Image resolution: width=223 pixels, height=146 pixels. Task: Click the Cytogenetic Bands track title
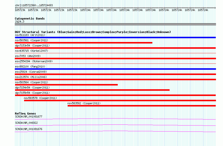click(x=30, y=18)
